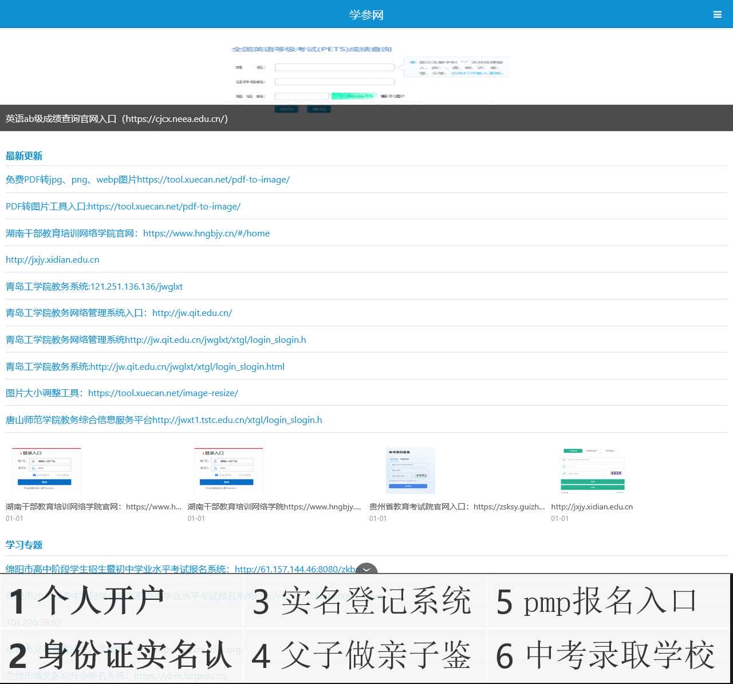Select ad item 1 个人开户
Image resolution: width=733 pixels, height=684 pixels.
[x=87, y=601]
